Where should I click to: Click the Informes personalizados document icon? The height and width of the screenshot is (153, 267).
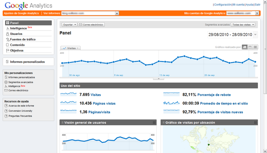pyautogui.click(x=7, y=62)
